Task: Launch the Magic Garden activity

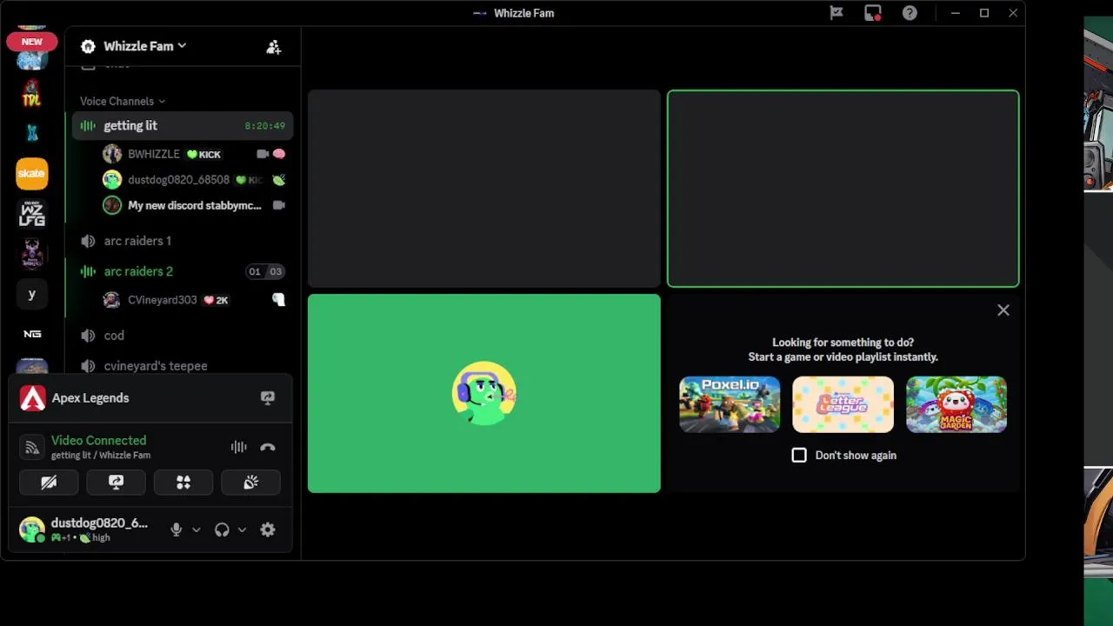Action: (x=956, y=404)
